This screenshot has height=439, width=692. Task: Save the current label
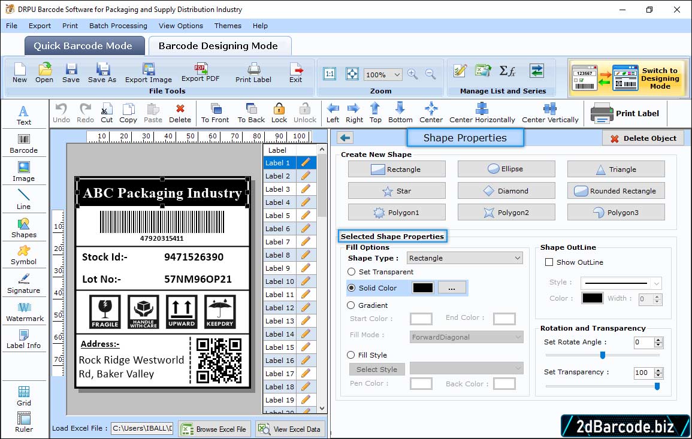tap(71, 73)
